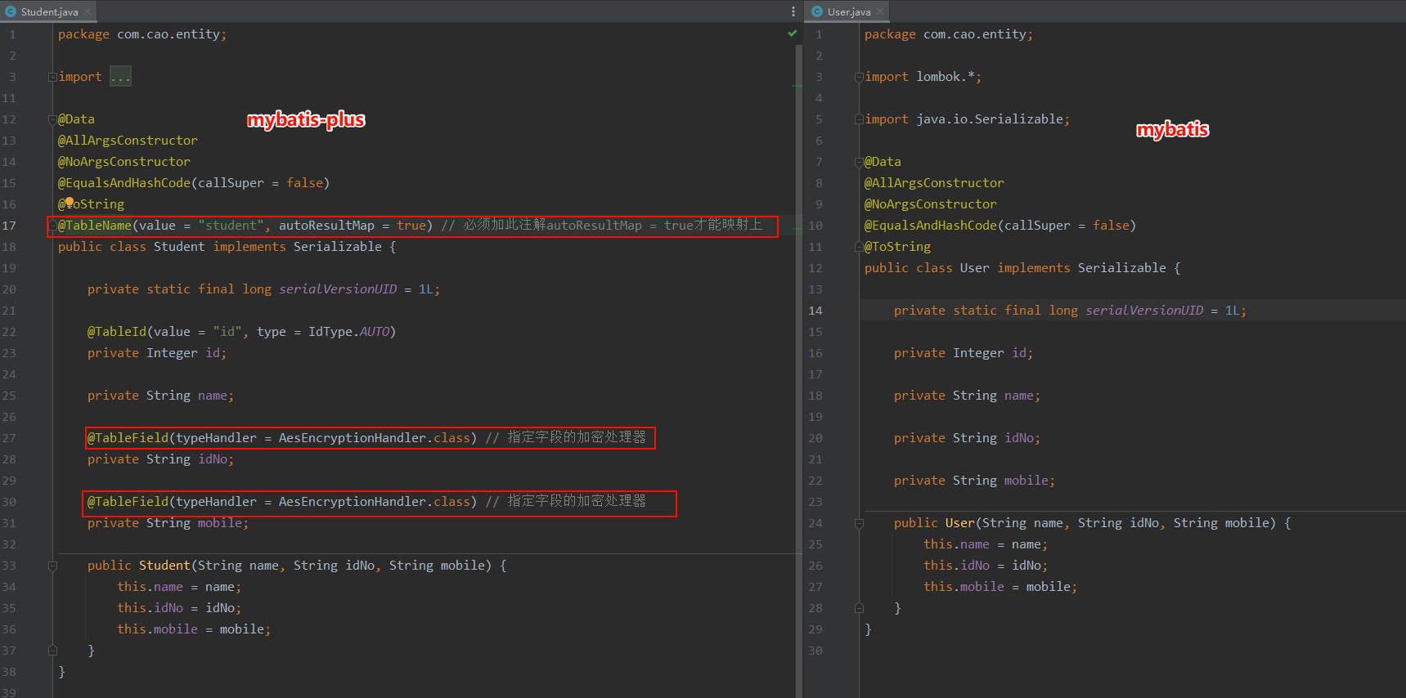Click @ToString annotation in User.java
Image resolution: width=1406 pixels, height=698 pixels.
point(897,247)
